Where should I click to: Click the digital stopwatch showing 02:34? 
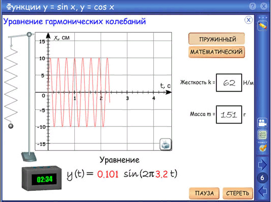coord(41,178)
